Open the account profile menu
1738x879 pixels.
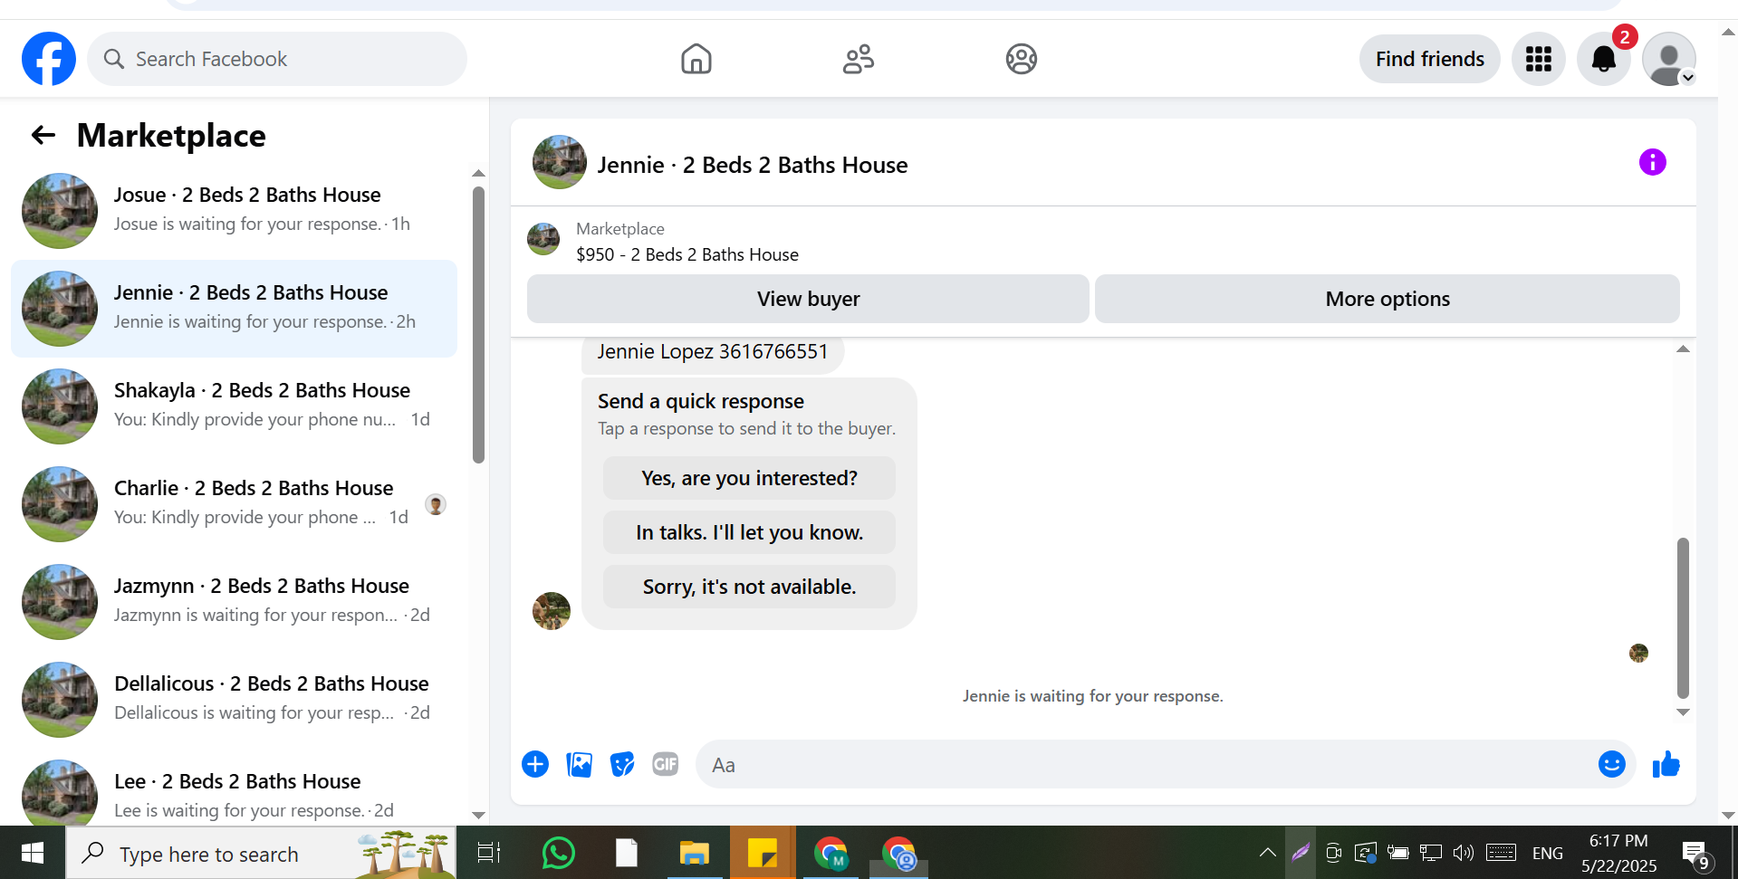click(1668, 59)
